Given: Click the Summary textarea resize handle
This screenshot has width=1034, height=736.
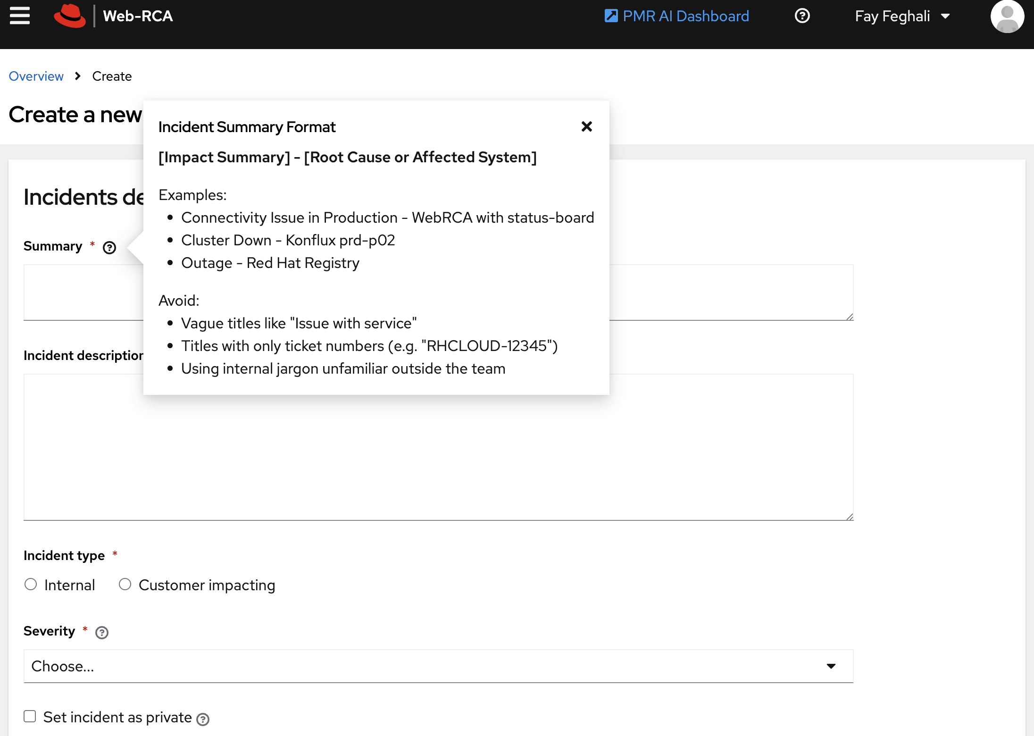Looking at the screenshot, I should pos(850,317).
